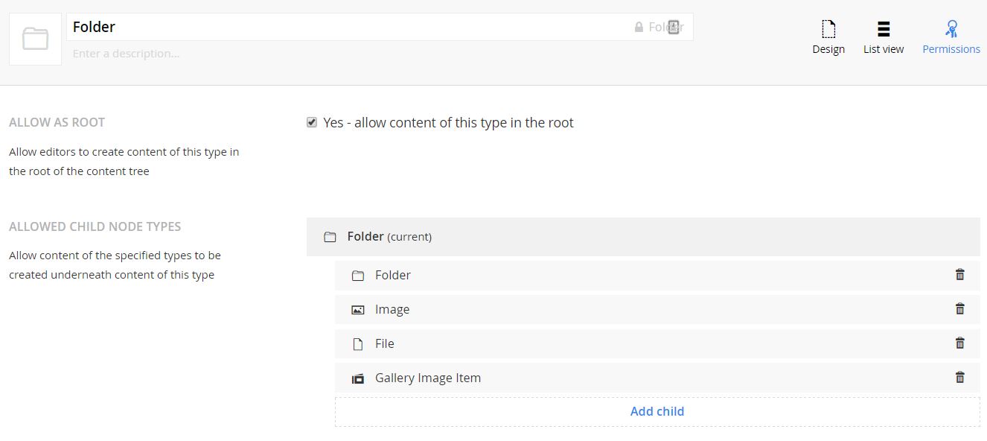Switch to the List view tab
Viewport: 987px width, 441px height.
[x=884, y=37]
